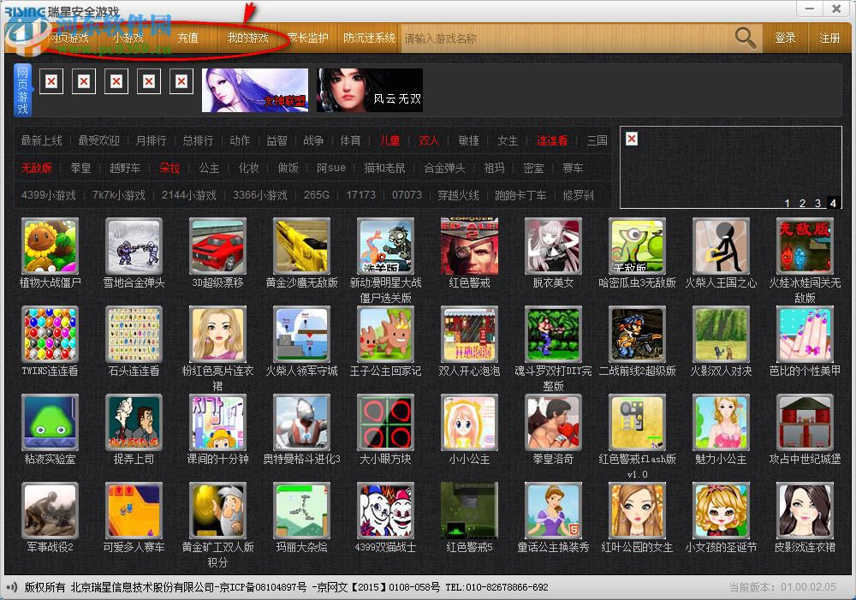
Task: Open the 家长监护 tab
Action: pyautogui.click(x=308, y=39)
